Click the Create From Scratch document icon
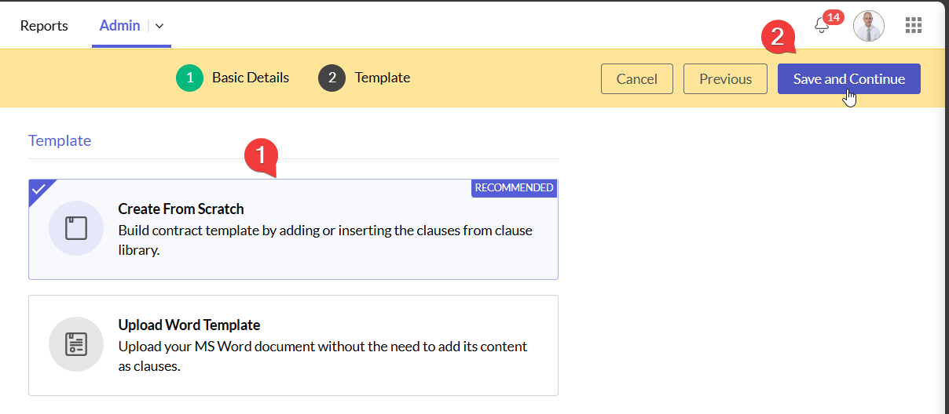 (76, 228)
